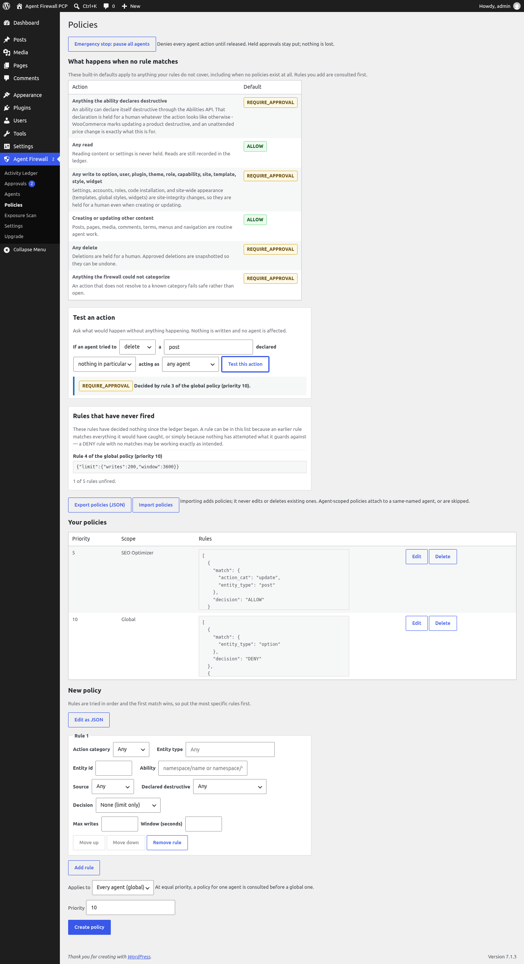Click the Dashboard gauge icon
524x964 pixels.
tap(7, 23)
